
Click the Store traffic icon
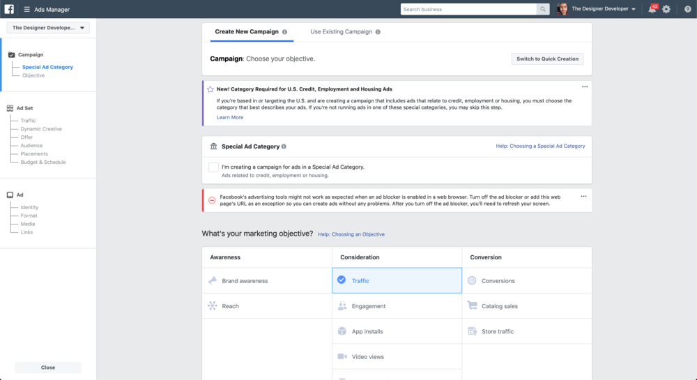pyautogui.click(x=472, y=331)
